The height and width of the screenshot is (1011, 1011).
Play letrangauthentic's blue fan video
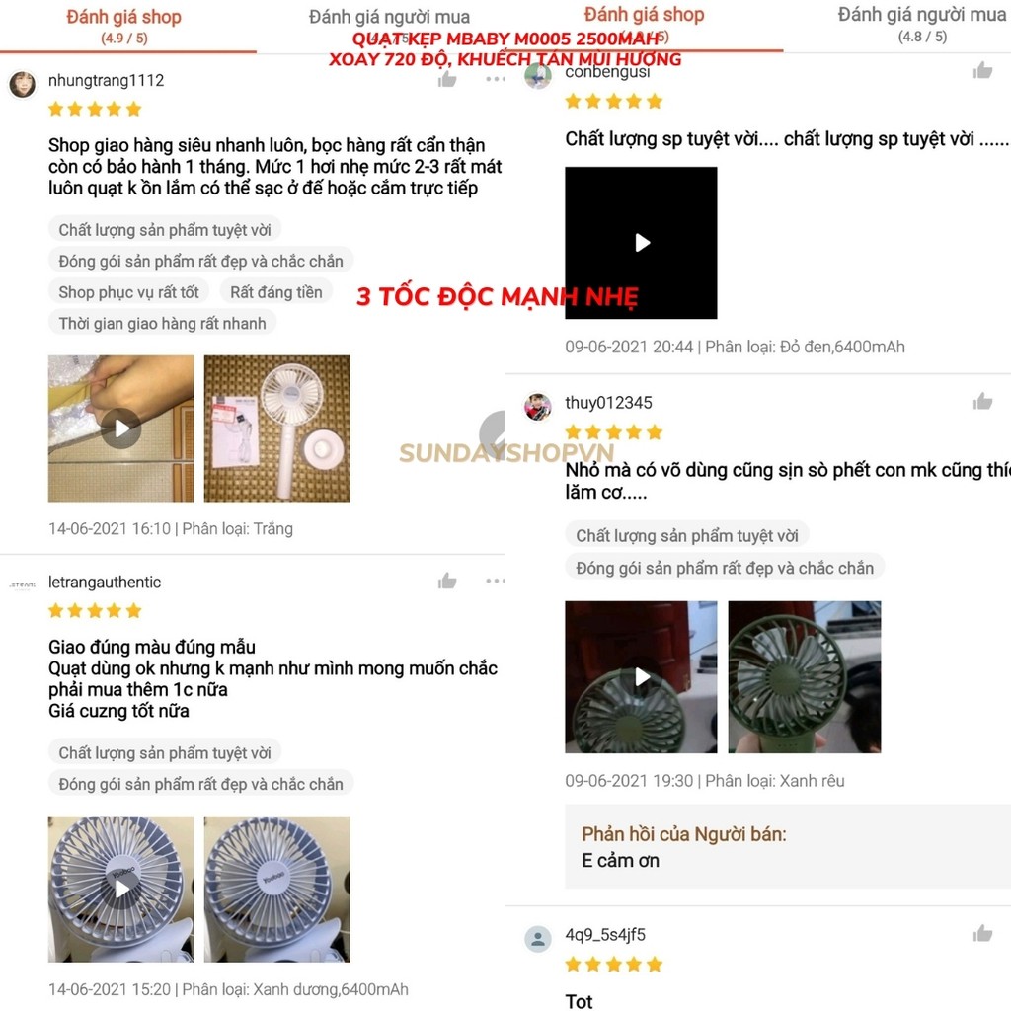pyautogui.click(x=120, y=889)
